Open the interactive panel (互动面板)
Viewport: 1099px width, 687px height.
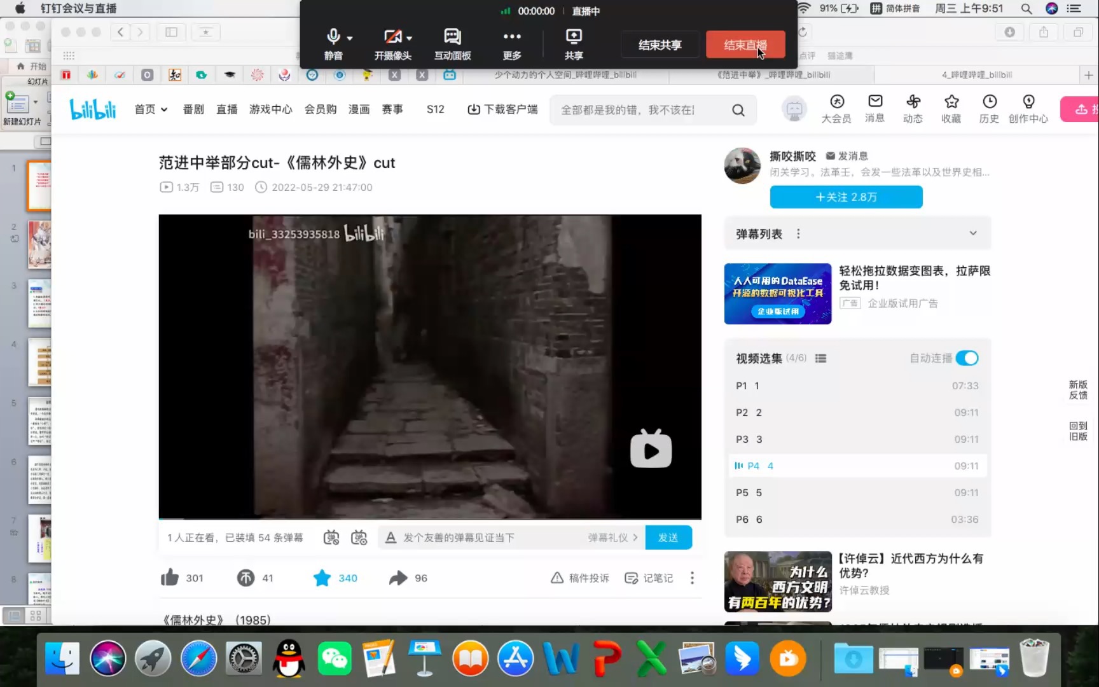[452, 43]
